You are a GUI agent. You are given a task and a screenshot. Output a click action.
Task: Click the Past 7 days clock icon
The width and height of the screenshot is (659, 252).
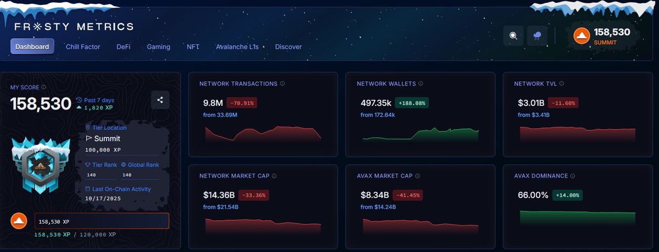coord(79,100)
